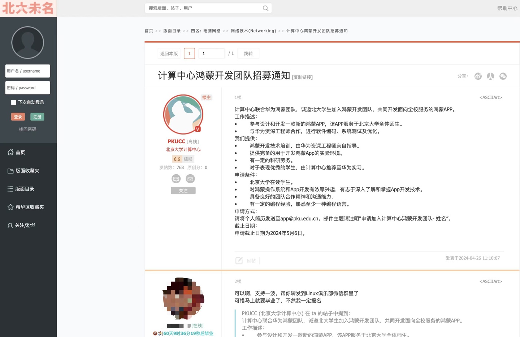Click the search magnifier icon
520x337 pixels.
tap(265, 8)
